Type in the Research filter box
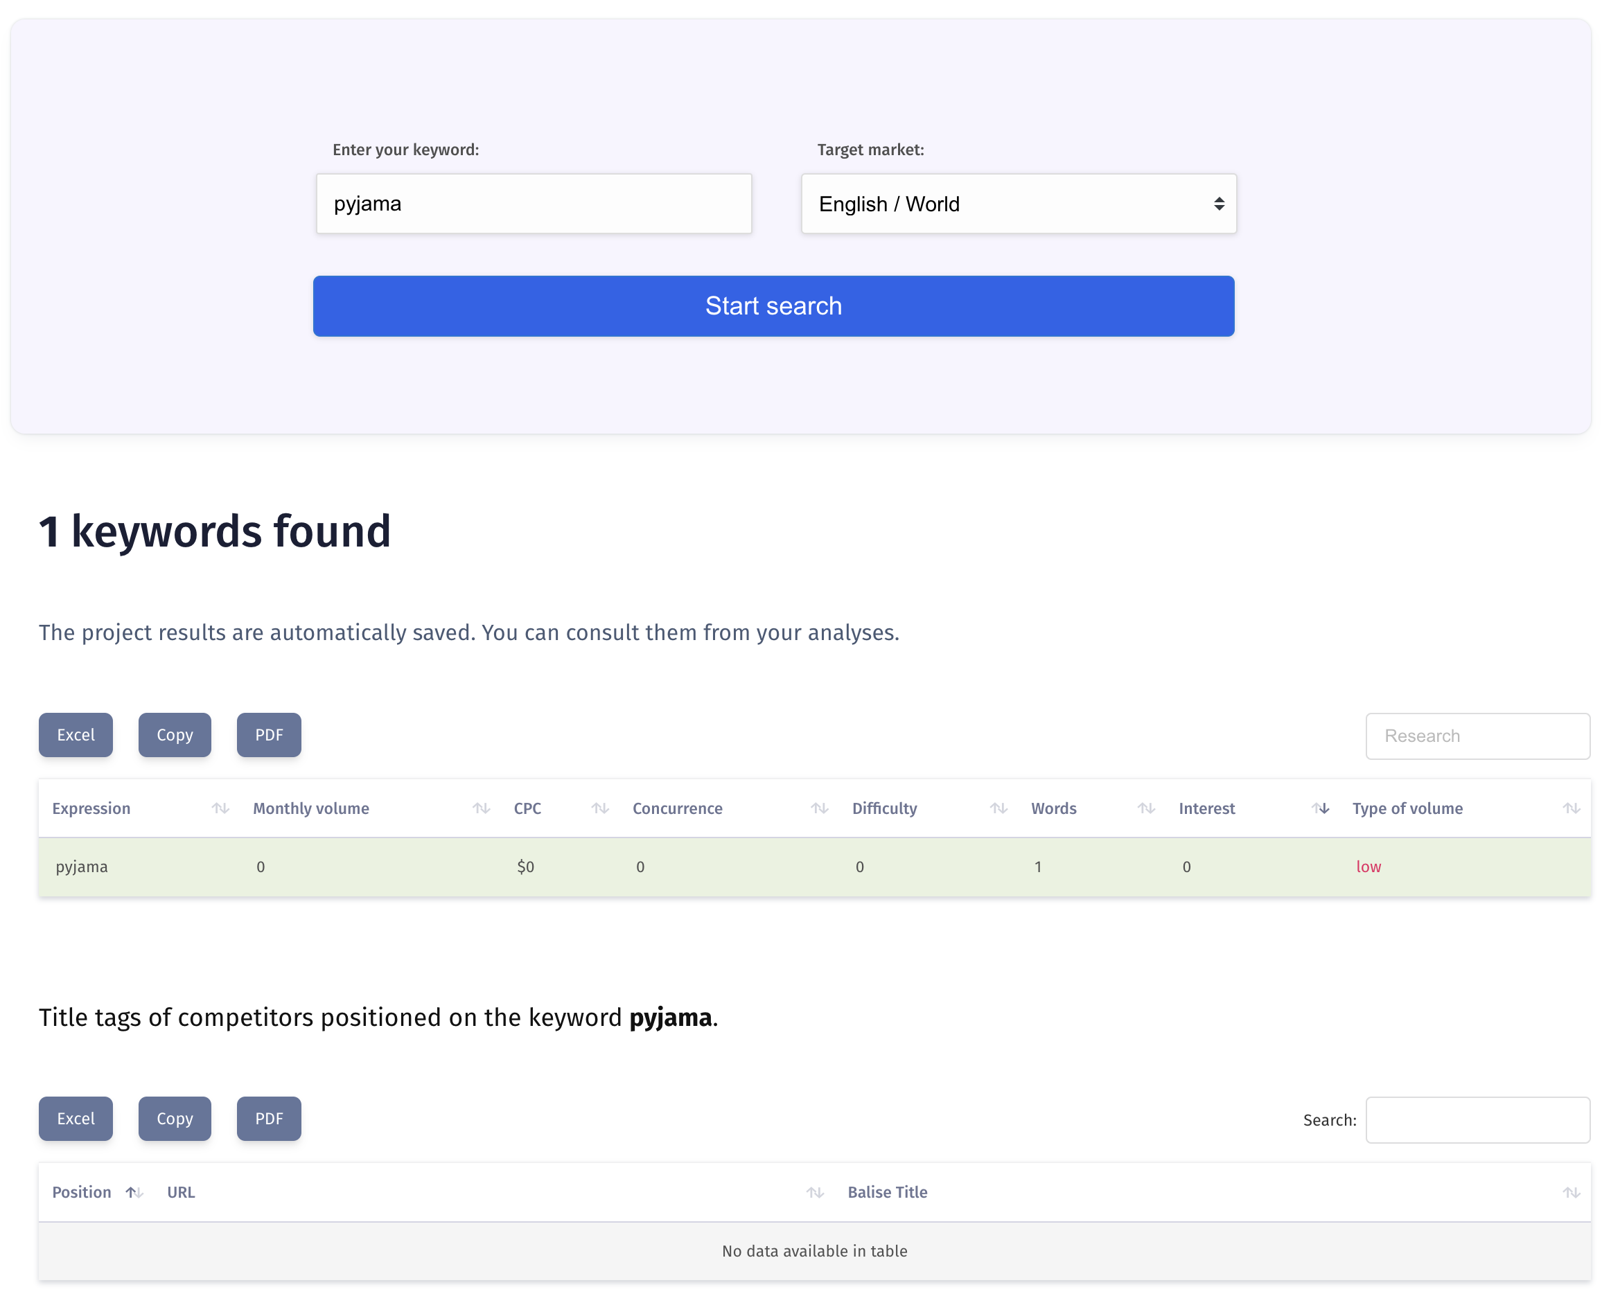This screenshot has width=1602, height=1294. 1478,736
